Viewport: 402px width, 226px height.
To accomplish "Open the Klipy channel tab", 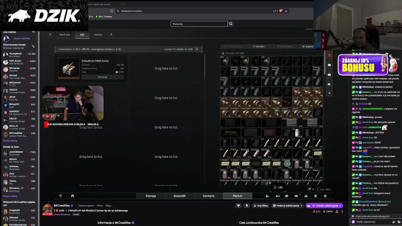I will coord(108,206).
